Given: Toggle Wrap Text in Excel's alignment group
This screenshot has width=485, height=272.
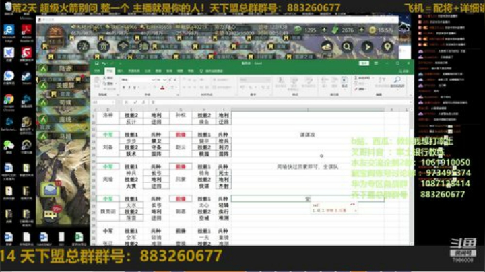Looking at the screenshot, I should 222,80.
